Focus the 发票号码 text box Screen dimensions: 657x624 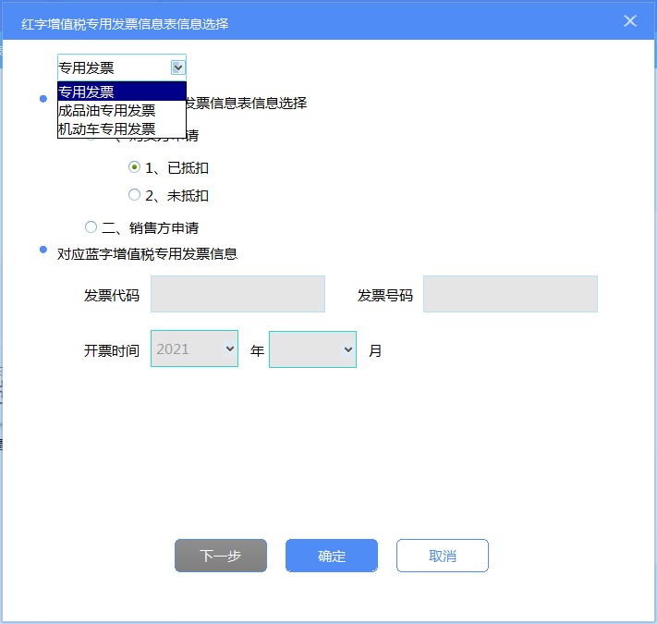tap(510, 294)
